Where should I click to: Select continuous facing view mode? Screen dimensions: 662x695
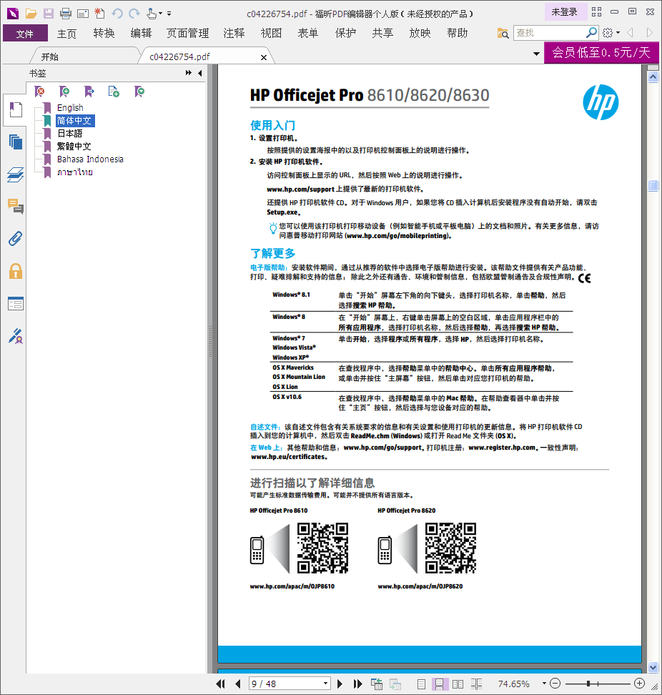476,684
